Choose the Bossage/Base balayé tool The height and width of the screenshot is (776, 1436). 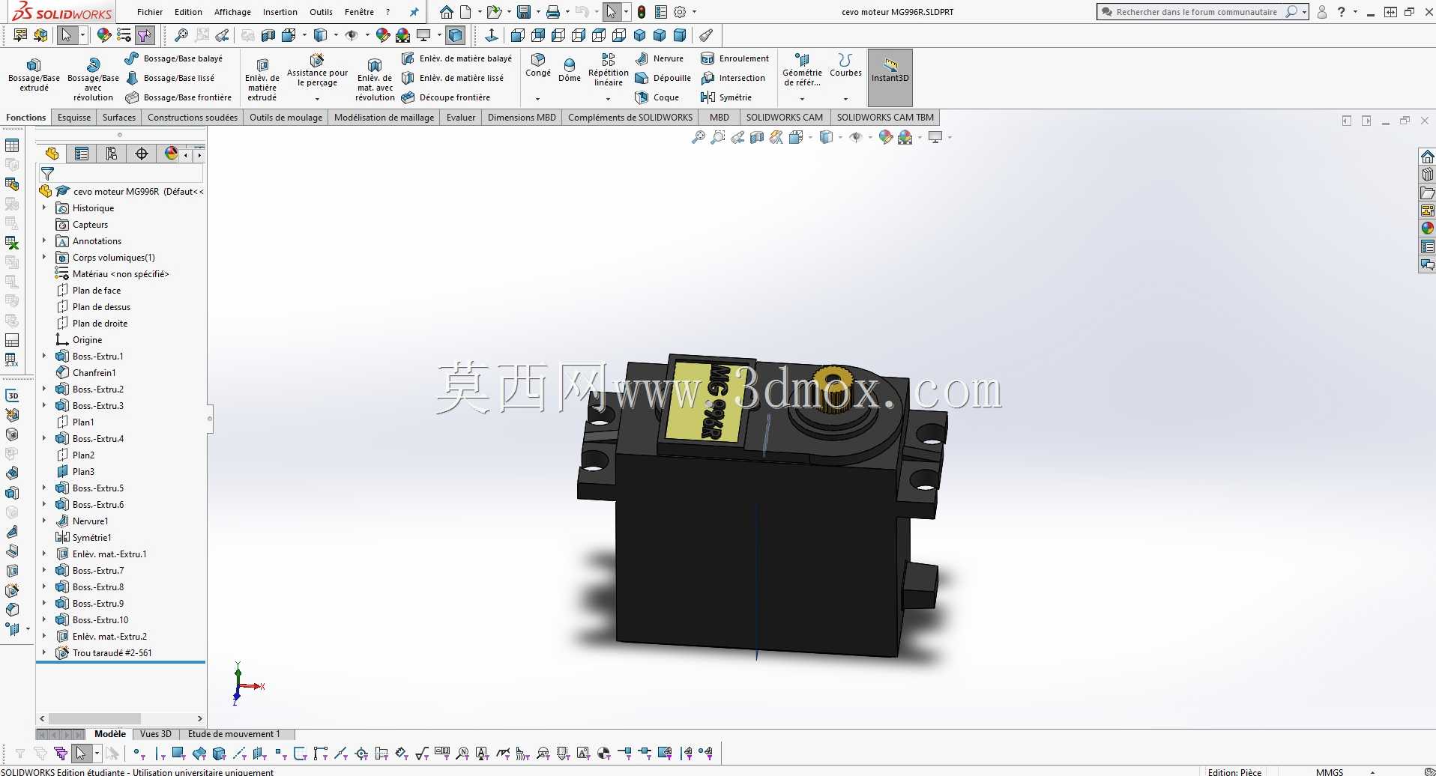pos(174,58)
